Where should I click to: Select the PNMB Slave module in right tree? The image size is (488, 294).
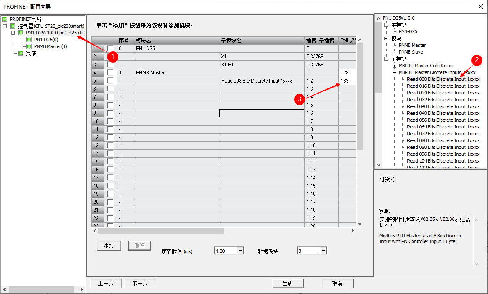pyautogui.click(x=411, y=52)
